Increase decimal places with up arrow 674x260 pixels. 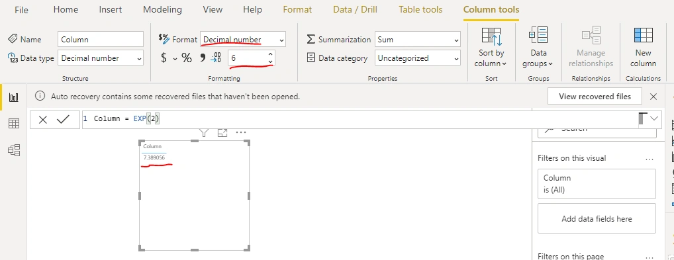270,54
